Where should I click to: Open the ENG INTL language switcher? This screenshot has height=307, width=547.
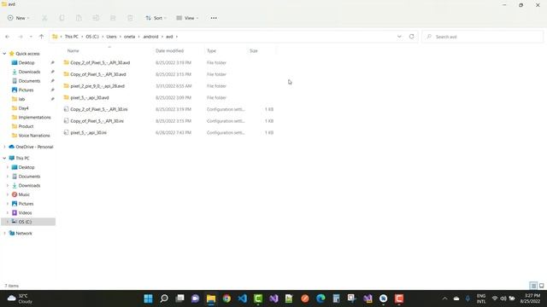point(481,298)
